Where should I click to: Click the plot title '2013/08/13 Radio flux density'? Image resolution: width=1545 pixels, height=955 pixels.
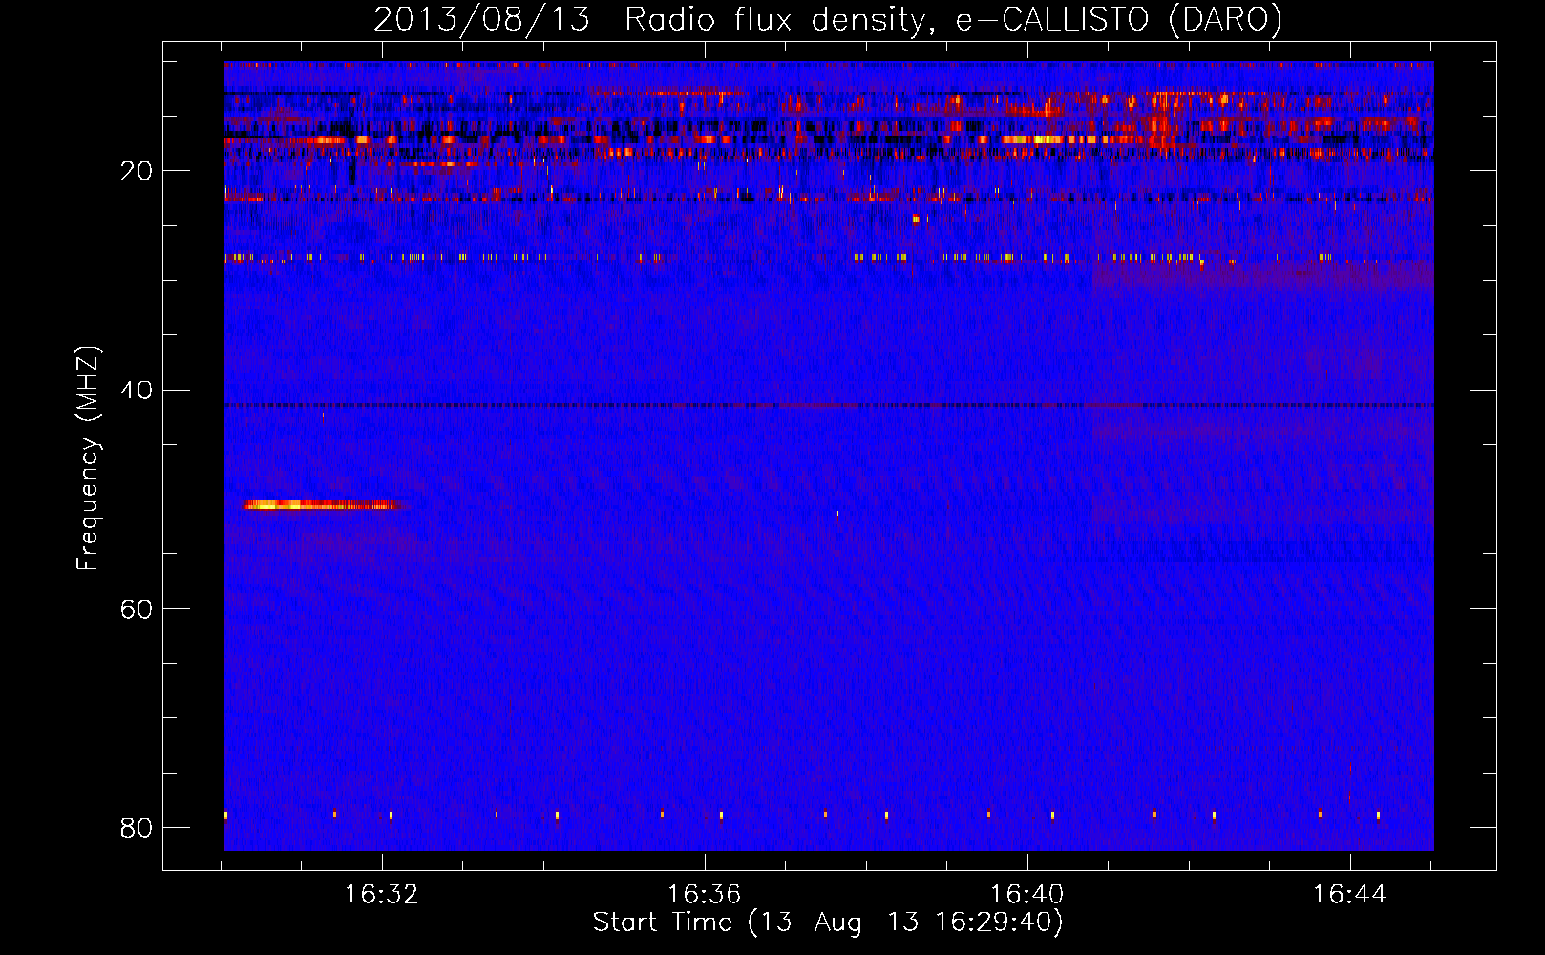click(x=828, y=19)
